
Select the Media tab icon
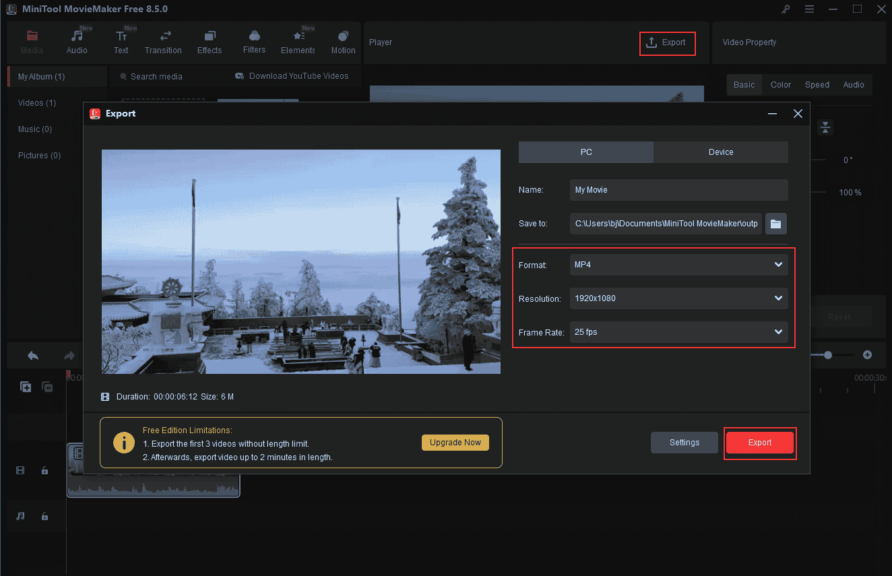(32, 34)
